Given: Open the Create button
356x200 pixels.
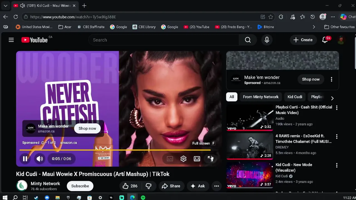Looking at the screenshot, I should (303, 40).
